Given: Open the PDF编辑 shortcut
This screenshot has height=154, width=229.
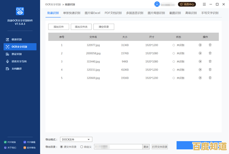Looking at the screenshot, I should tap(29, 142).
